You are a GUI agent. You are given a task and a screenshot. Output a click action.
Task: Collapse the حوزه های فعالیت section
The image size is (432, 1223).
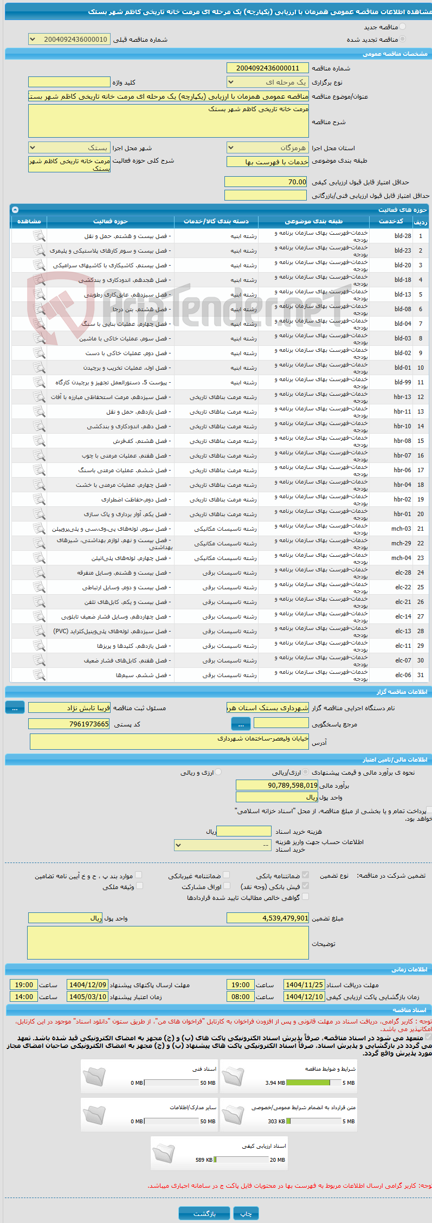(x=15, y=210)
